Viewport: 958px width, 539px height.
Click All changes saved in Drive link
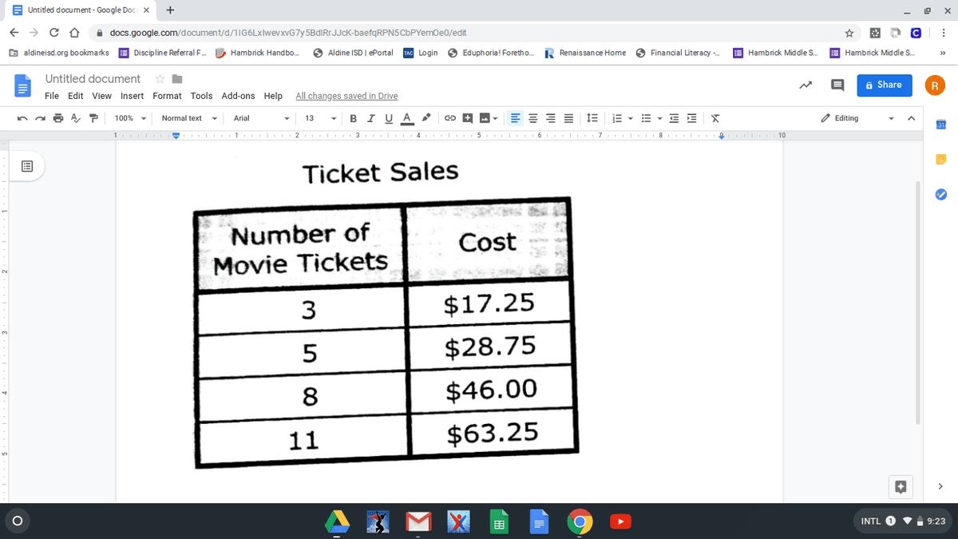[x=346, y=96]
